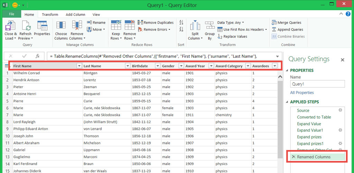Click the Refresh Preview icon
The width and height of the screenshot is (354, 173).
click(x=26, y=26)
